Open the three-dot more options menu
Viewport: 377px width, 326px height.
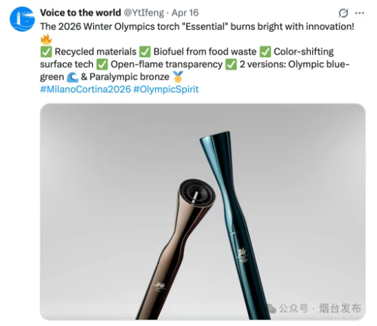(360, 13)
